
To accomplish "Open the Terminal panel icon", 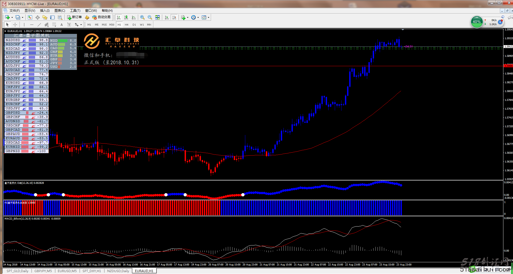I will 52,17.
